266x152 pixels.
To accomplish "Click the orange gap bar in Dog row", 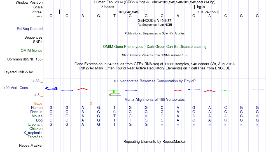I will coord(91,120).
